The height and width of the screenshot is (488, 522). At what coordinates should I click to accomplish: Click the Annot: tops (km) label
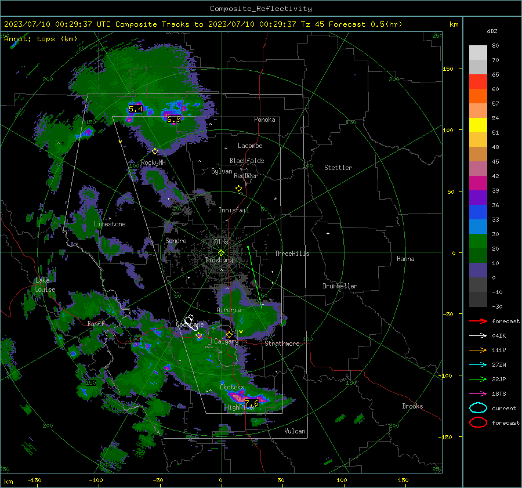(x=41, y=39)
